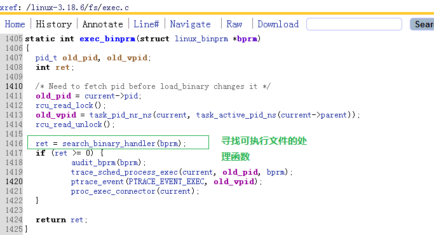This screenshot has width=434, height=235.
Task: Open the audit_bprm function link
Action: click(93, 163)
